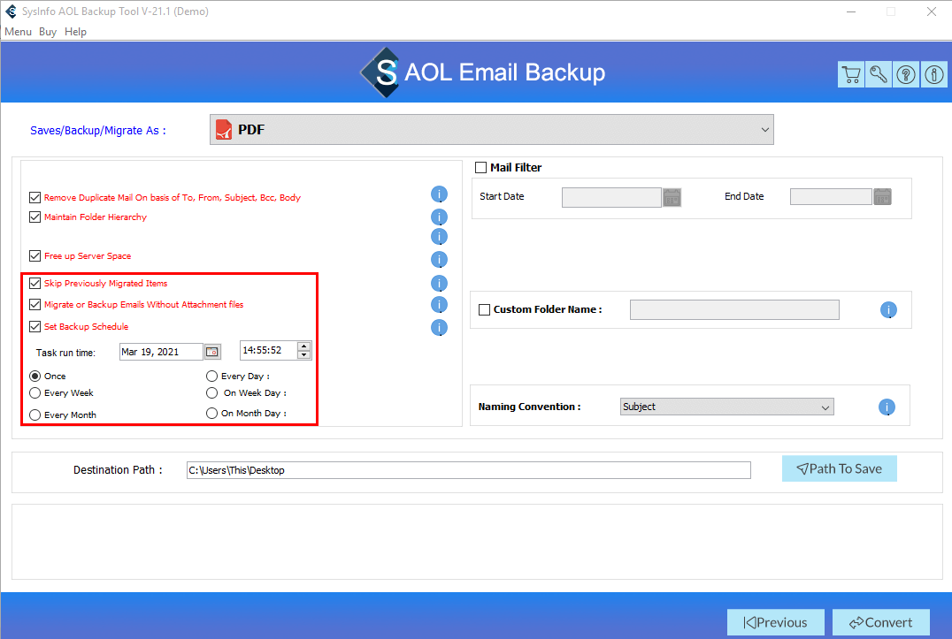
Task: Enable the Mail Filter checkbox
Action: pos(480,167)
